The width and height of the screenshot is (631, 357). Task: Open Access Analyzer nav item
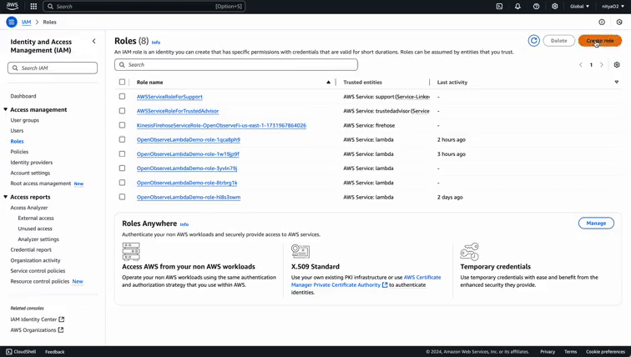click(x=29, y=208)
